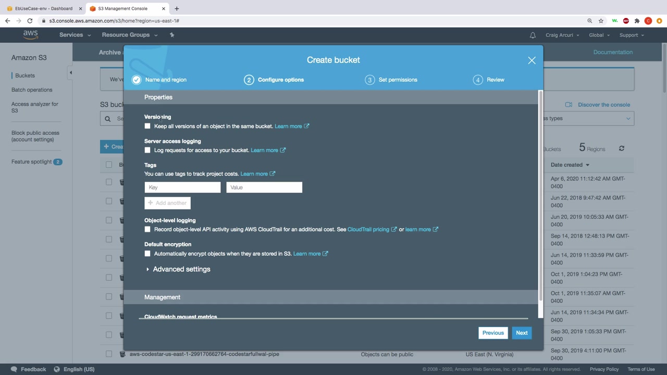Click the browser address bar URL
Viewport: 667px width, 375px height.
pos(114,21)
